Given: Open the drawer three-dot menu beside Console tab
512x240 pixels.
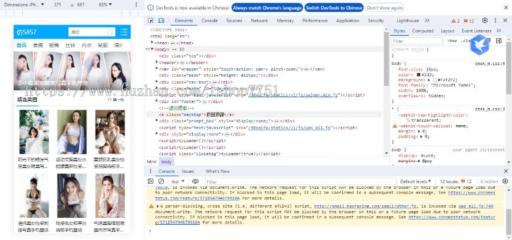Looking at the screenshot, I should [x=151, y=171].
